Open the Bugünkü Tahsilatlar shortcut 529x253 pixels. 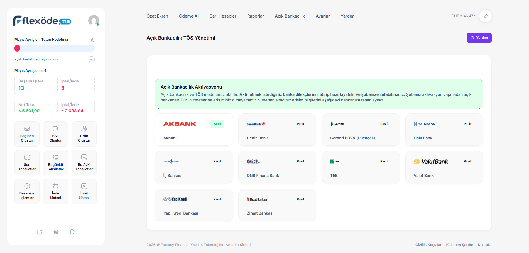pos(56,163)
